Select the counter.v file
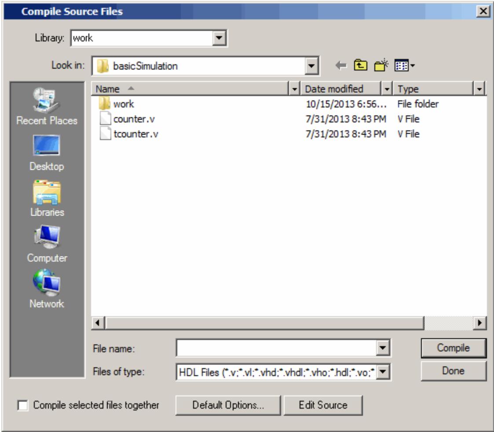494x432 pixels. click(x=134, y=119)
